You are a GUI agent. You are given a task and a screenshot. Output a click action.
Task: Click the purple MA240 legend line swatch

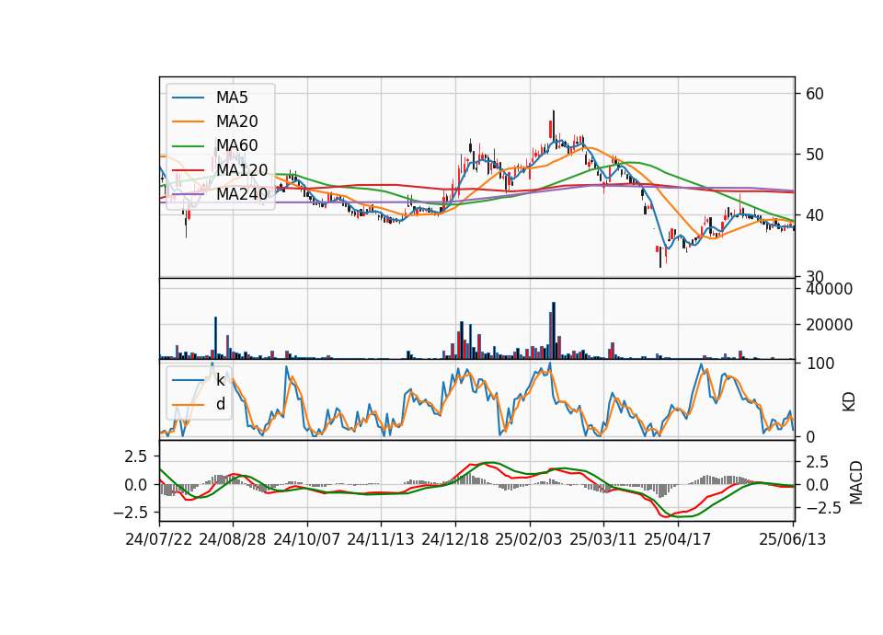(188, 194)
